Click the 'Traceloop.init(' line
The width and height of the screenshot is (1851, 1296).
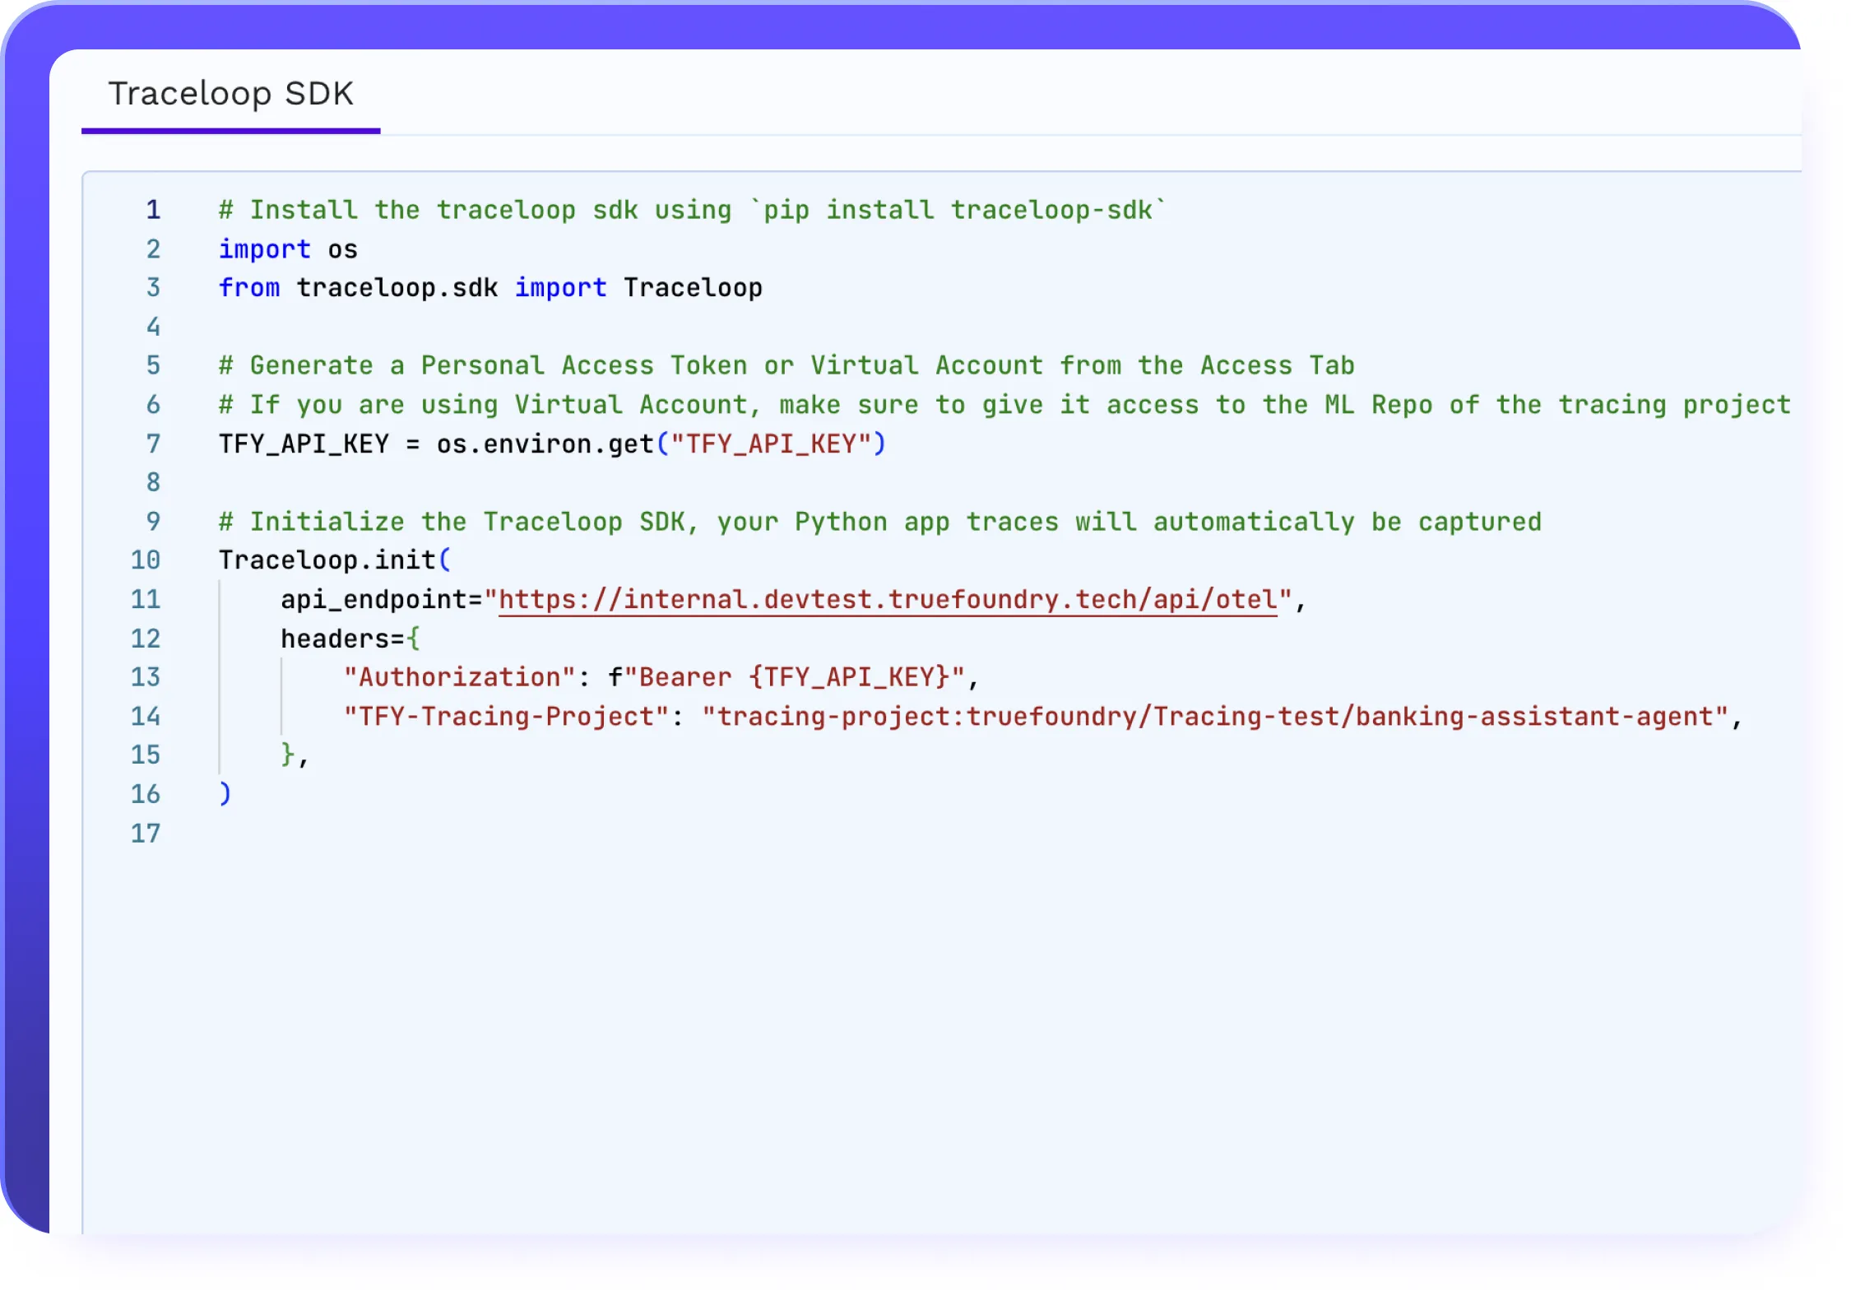tap(335, 560)
